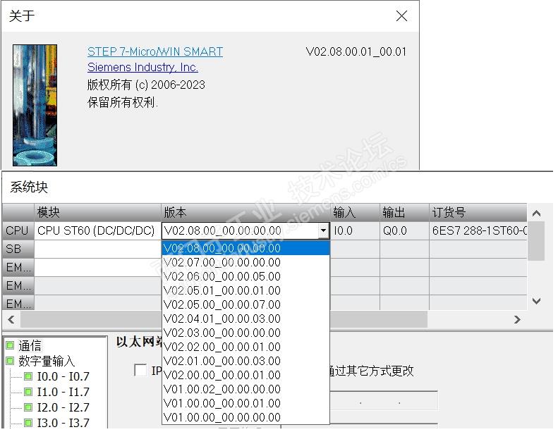
Task: Select the I3.0 - I3.7 tree item
Action: [63, 423]
